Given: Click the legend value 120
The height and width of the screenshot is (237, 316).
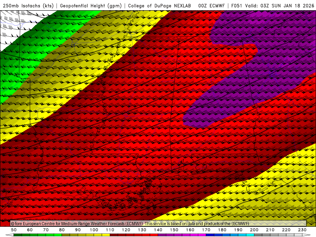Looking at the screenshot, I should pyautogui.click(x=126, y=230).
